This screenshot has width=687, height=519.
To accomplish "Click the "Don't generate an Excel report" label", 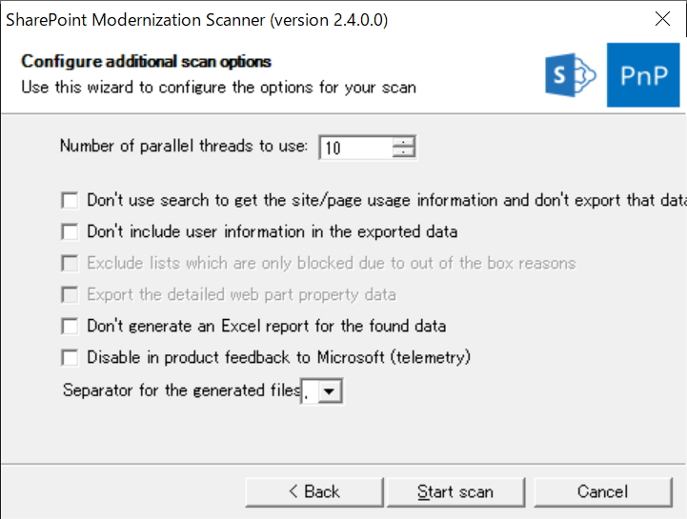I will (x=266, y=327).
